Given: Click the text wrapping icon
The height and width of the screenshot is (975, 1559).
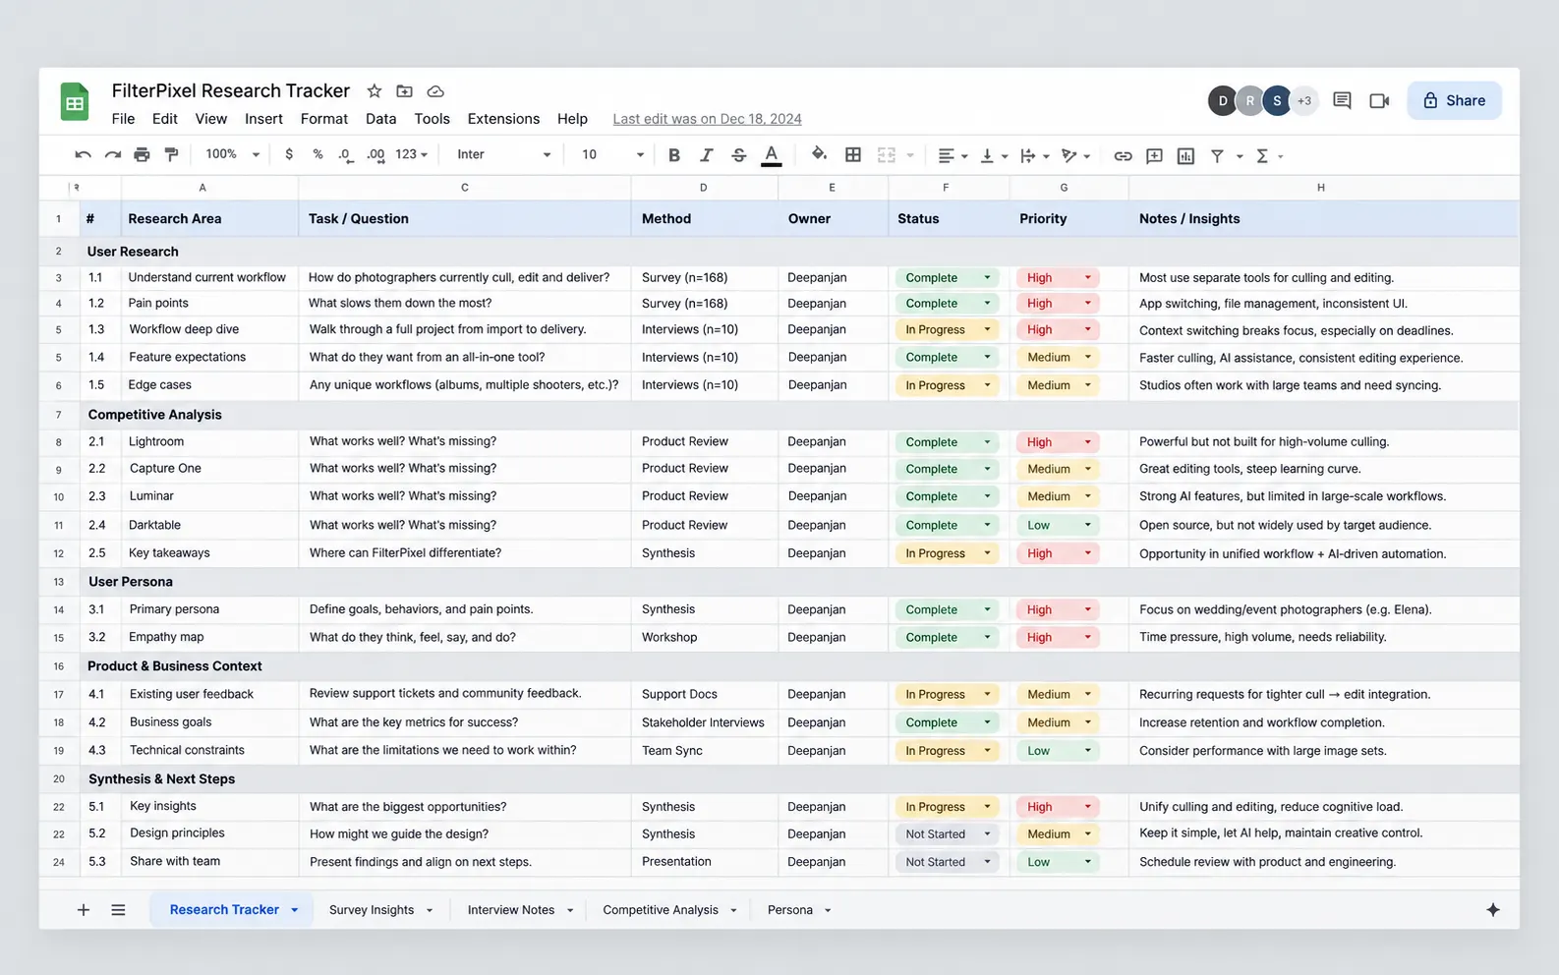Looking at the screenshot, I should [x=1028, y=155].
